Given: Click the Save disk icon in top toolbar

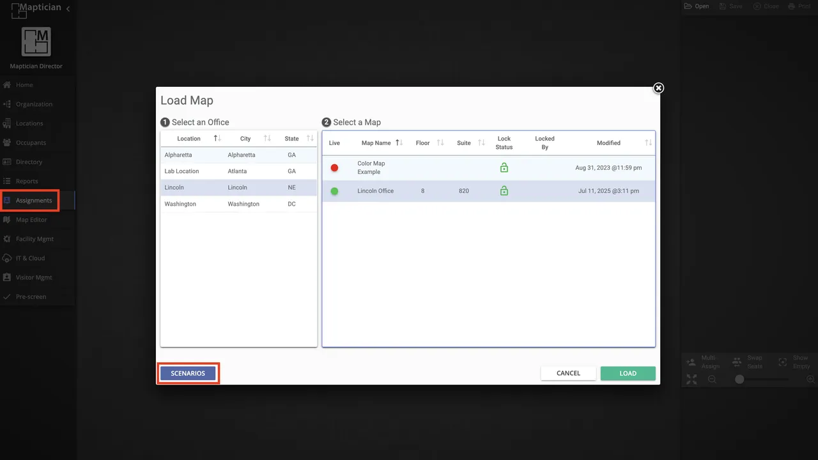Looking at the screenshot, I should [723, 6].
